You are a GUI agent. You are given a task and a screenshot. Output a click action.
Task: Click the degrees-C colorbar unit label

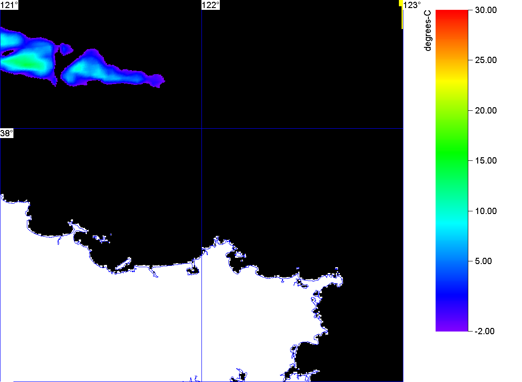point(428,30)
